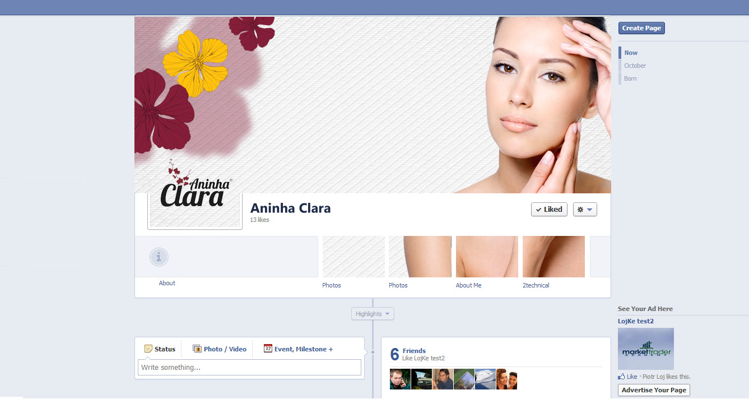Image resolution: width=749 pixels, height=399 pixels.
Task: Click the About info icon
Action: (x=159, y=257)
